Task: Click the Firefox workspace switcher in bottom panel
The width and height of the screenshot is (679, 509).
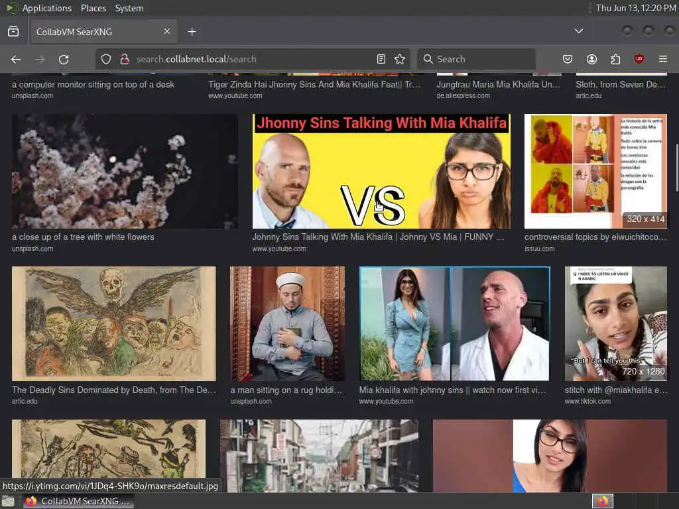Action: point(603,501)
